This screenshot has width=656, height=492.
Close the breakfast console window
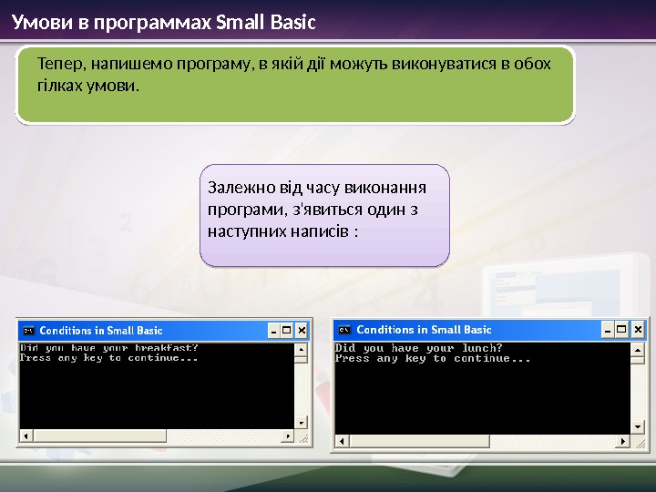[302, 331]
